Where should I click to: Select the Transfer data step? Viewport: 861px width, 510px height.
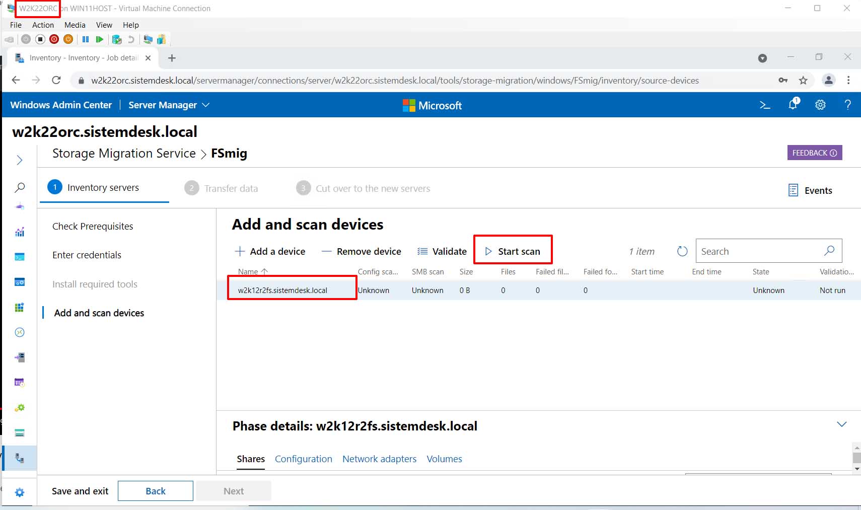click(221, 188)
